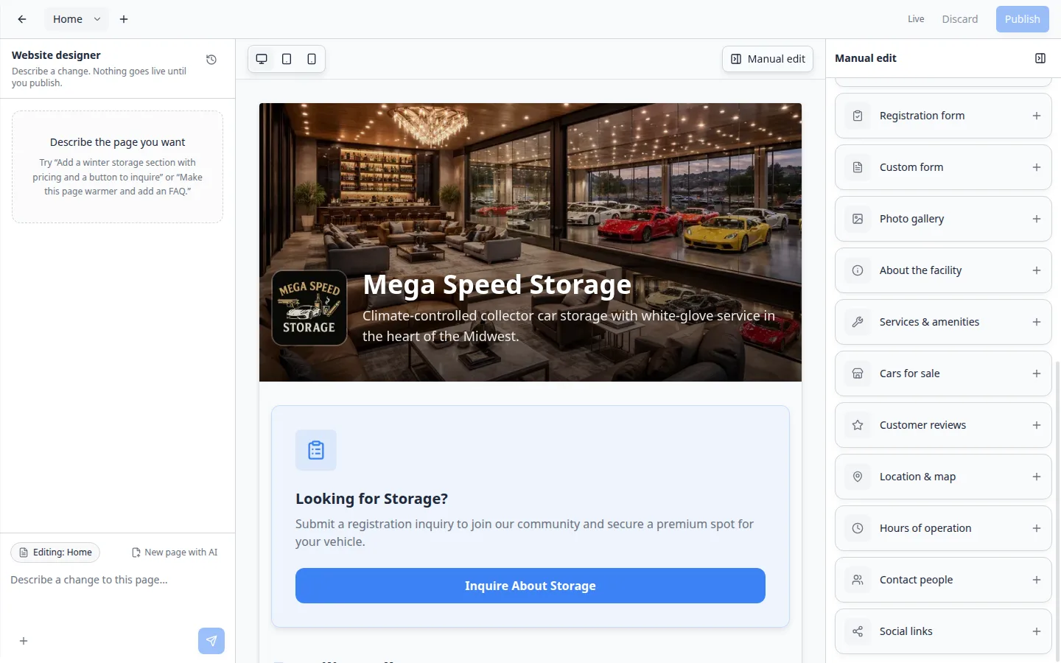Add attachment with bottom-left plus icon
Screen dimensions: 1061x663
(24, 641)
